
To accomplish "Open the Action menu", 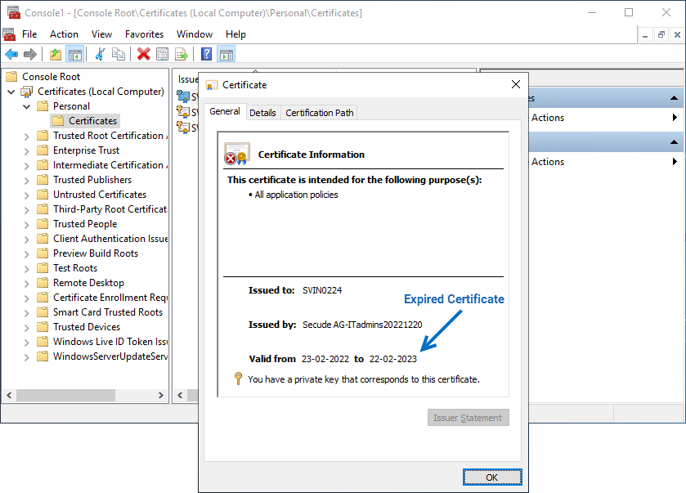I will pos(64,34).
